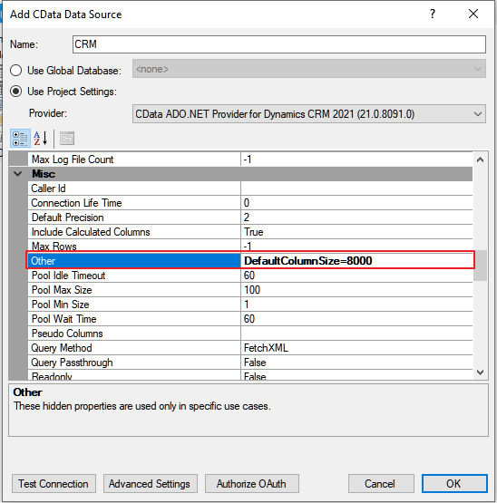Switch property grid to Categorized view

click(20, 139)
